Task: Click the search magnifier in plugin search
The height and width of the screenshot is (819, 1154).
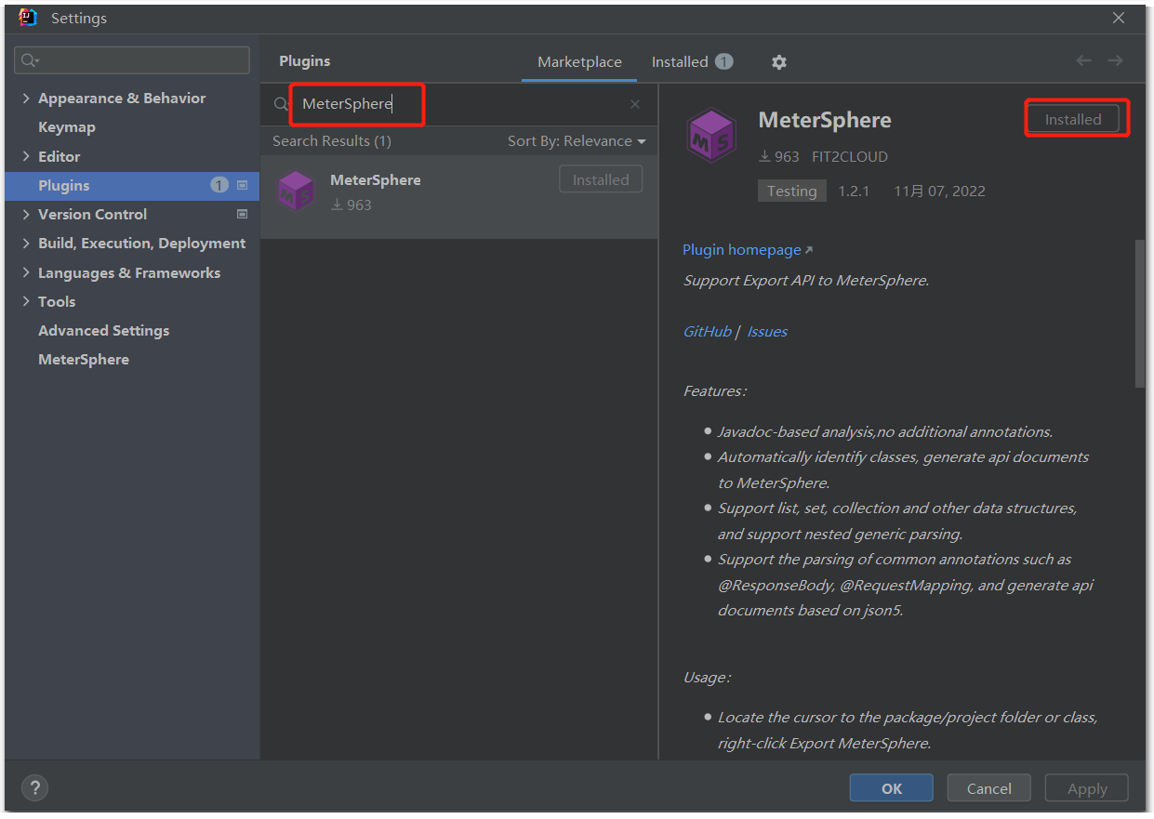Action: pyautogui.click(x=281, y=104)
